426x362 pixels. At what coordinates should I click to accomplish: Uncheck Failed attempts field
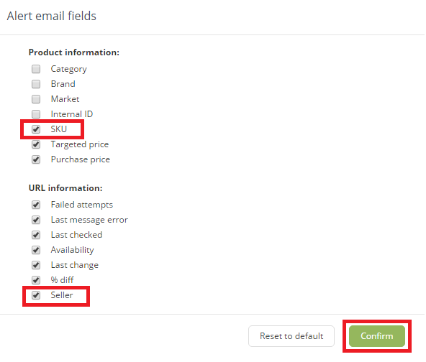point(36,205)
